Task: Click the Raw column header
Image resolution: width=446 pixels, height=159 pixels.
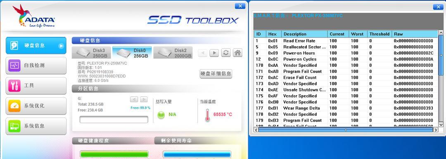Action: (415, 34)
